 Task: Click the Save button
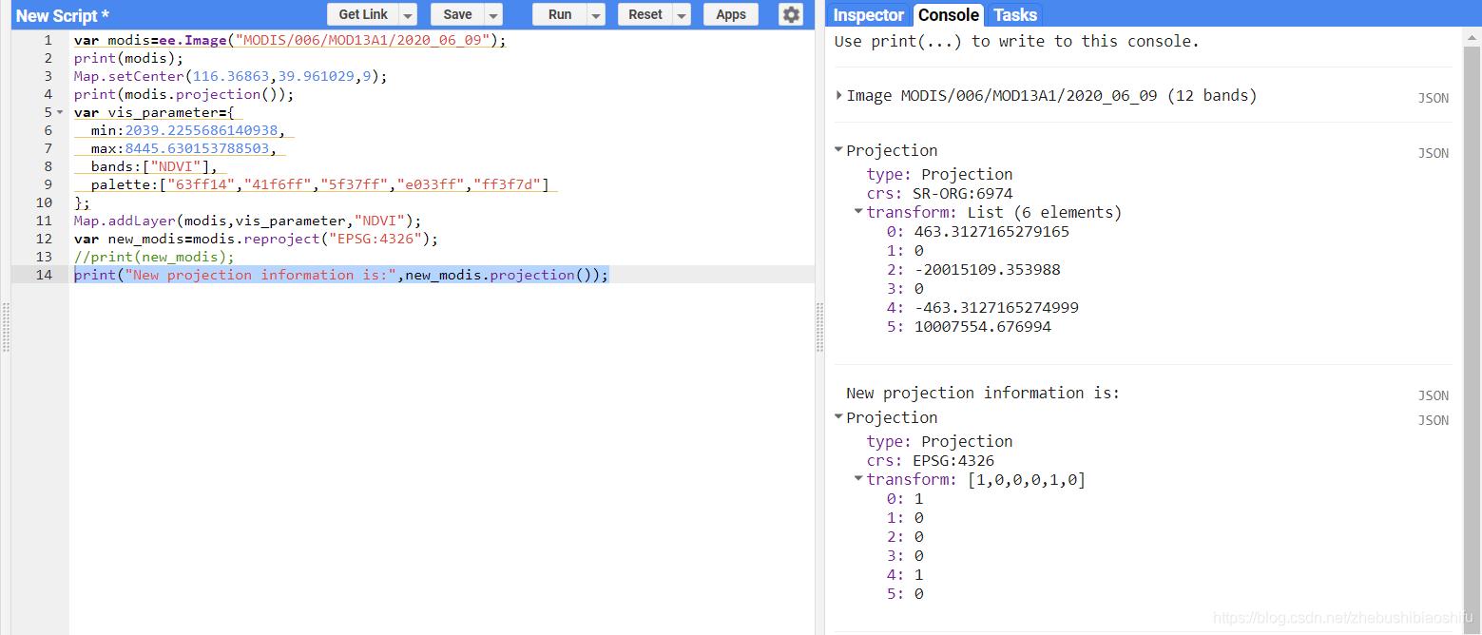pyautogui.click(x=457, y=14)
